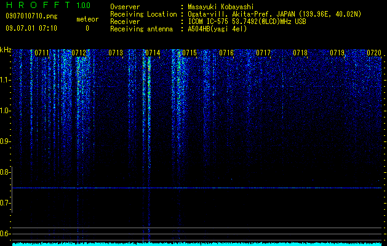Click the 0716 time marker
The image size is (387, 246).
226,53
